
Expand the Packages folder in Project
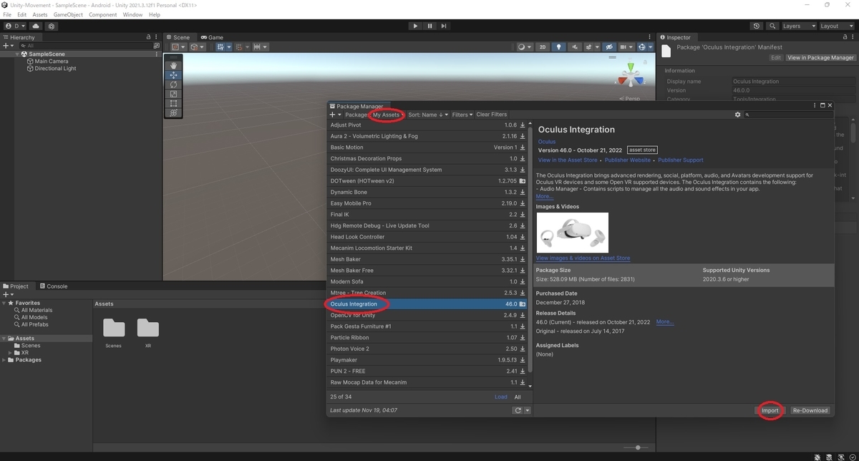click(x=4, y=360)
